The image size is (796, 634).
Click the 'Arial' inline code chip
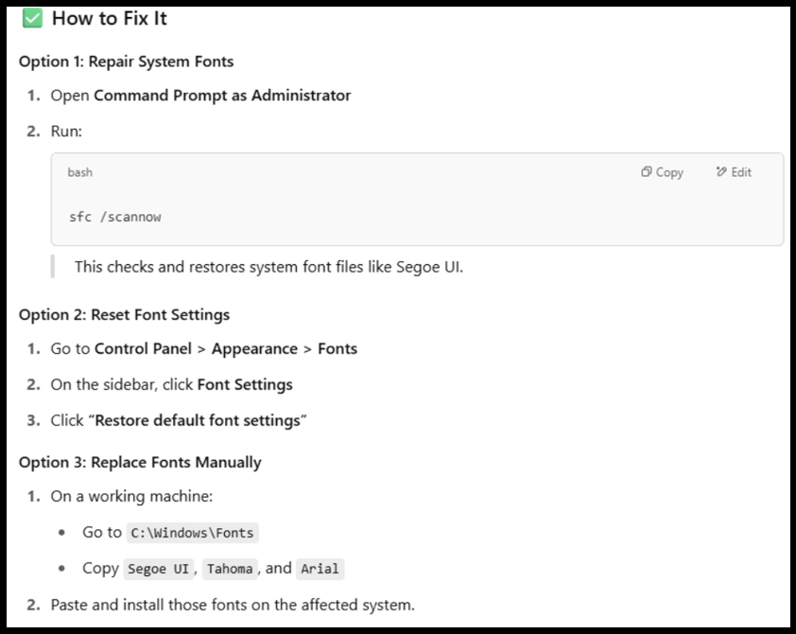(x=320, y=569)
